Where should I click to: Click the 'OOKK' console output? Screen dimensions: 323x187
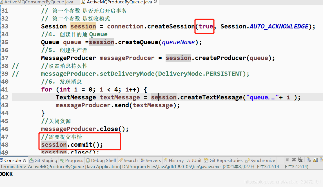coord(6,174)
